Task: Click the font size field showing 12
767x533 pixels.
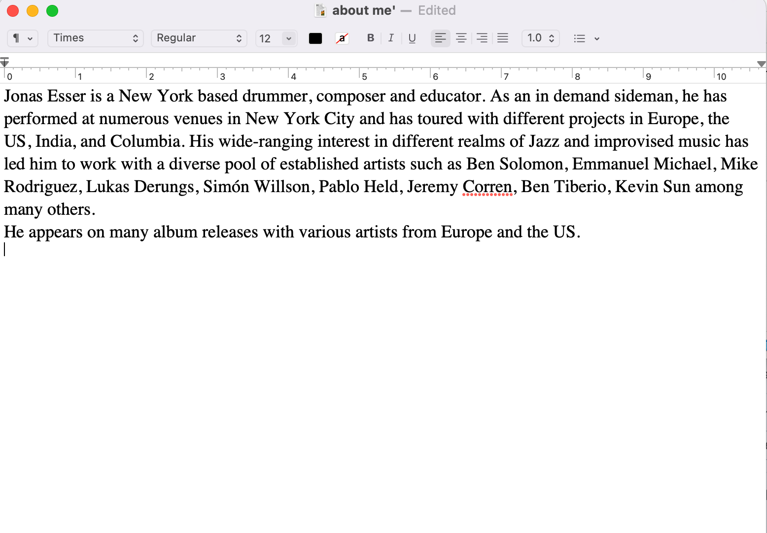Action: pyautogui.click(x=269, y=38)
